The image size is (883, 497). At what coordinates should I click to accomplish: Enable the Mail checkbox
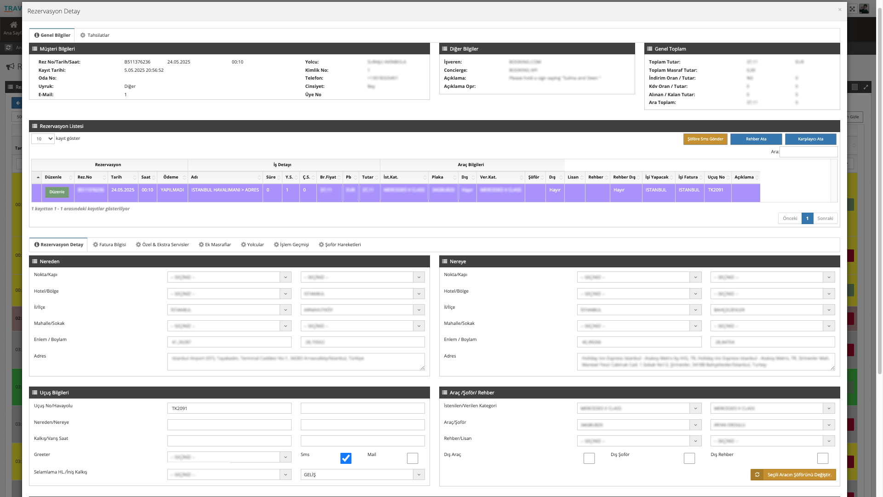pos(412,458)
